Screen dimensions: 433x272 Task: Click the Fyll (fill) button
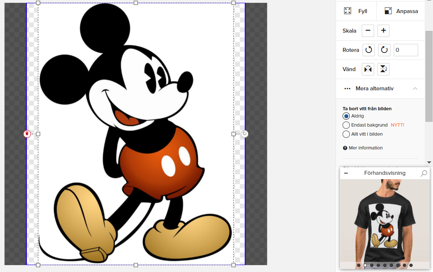pyautogui.click(x=356, y=11)
